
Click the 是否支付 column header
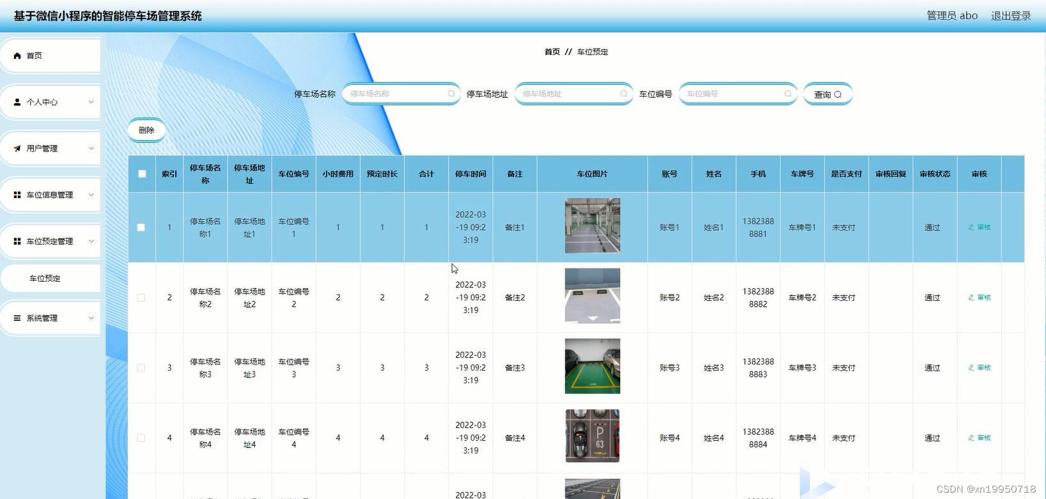coord(847,174)
